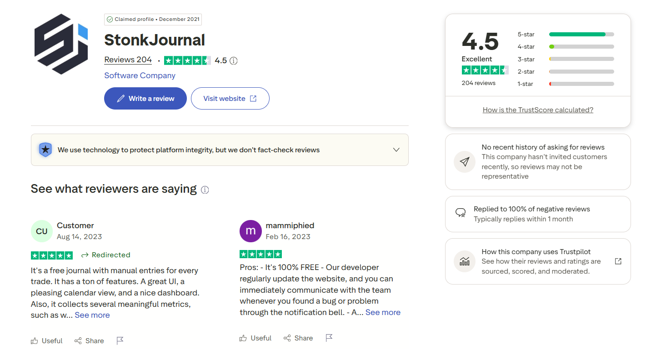The height and width of the screenshot is (355, 651).
Task: Open the Customer reviewer name
Action: [75, 225]
